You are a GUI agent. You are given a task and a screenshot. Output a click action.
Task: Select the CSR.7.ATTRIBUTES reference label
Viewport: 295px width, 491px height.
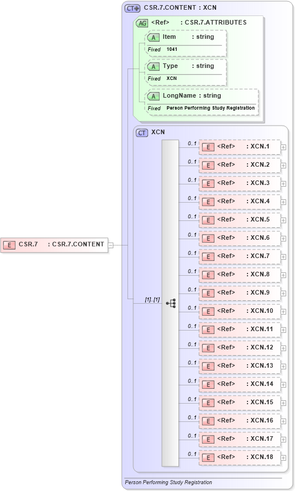coord(199,22)
